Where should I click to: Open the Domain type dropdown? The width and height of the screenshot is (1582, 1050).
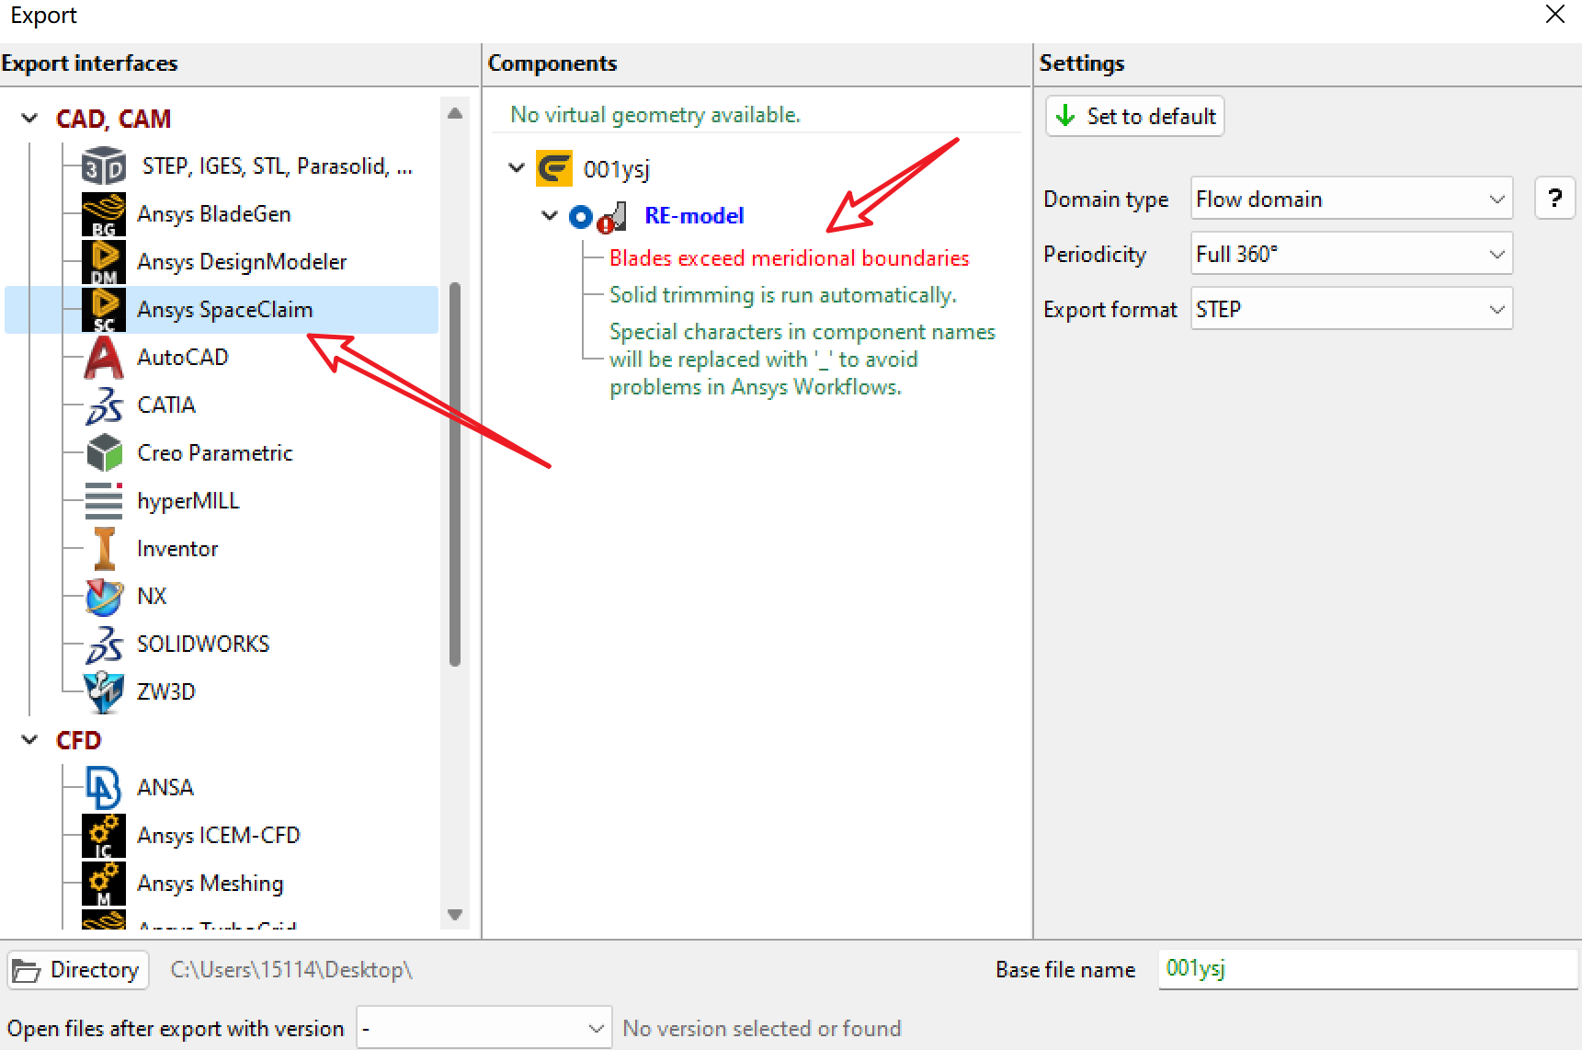tap(1351, 199)
